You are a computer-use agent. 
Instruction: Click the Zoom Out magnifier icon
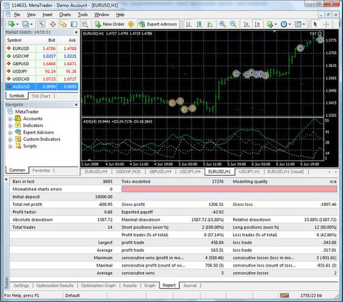tap(233, 24)
